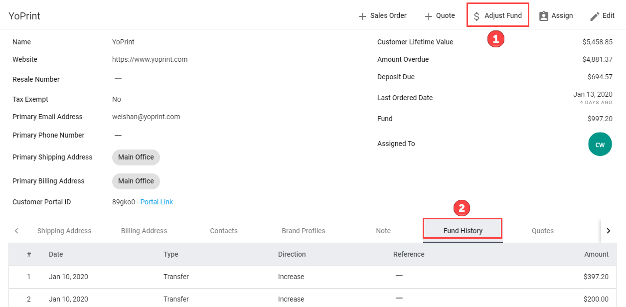Click the plus icon beside Sales Order

[362, 16]
